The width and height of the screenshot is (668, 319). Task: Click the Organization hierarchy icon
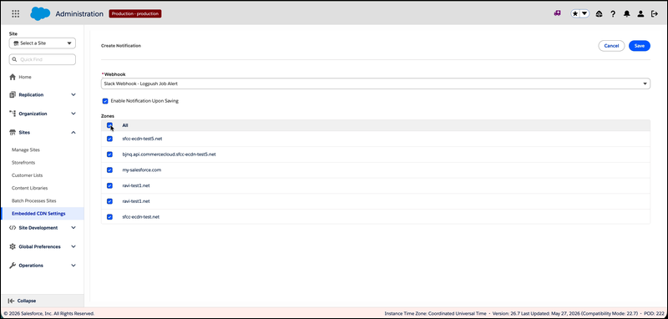click(13, 114)
